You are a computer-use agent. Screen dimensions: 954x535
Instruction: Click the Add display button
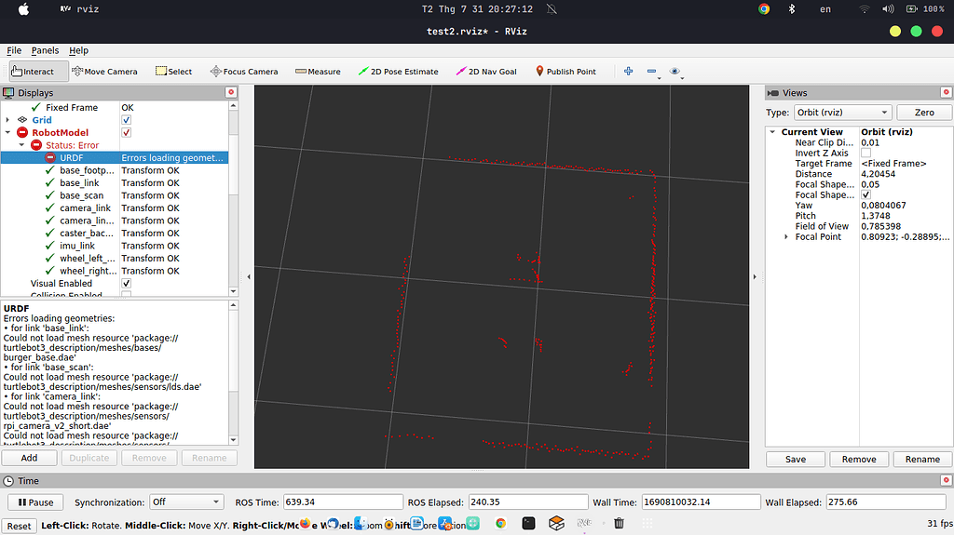click(29, 458)
